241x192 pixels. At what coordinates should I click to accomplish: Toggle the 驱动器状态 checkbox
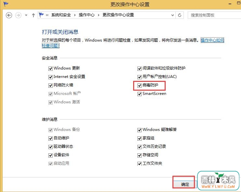click(50, 147)
